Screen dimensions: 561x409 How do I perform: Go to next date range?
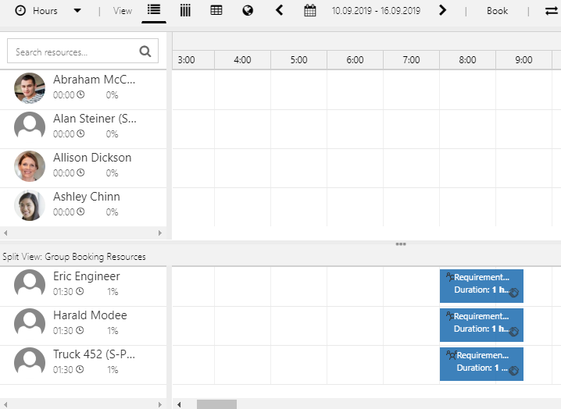coord(442,10)
